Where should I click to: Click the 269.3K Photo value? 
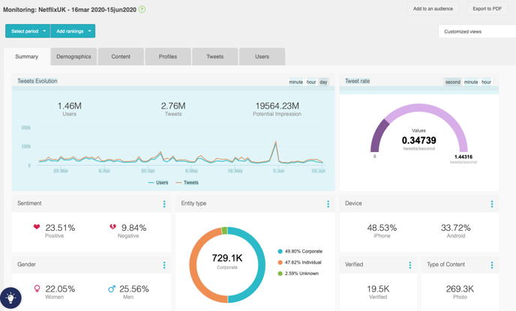460,289
